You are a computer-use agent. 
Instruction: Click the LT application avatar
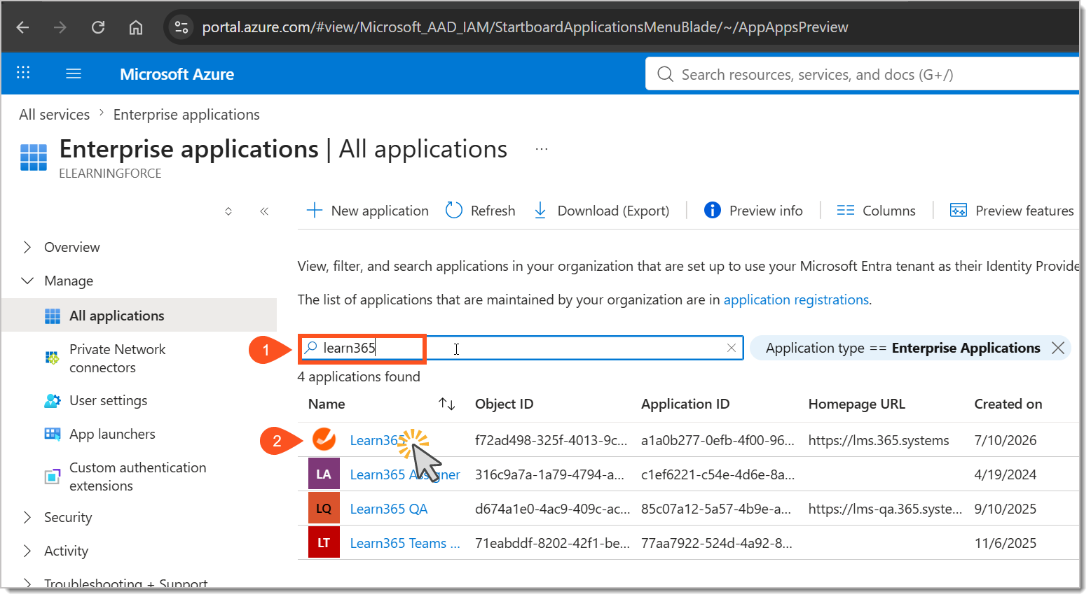click(x=324, y=542)
